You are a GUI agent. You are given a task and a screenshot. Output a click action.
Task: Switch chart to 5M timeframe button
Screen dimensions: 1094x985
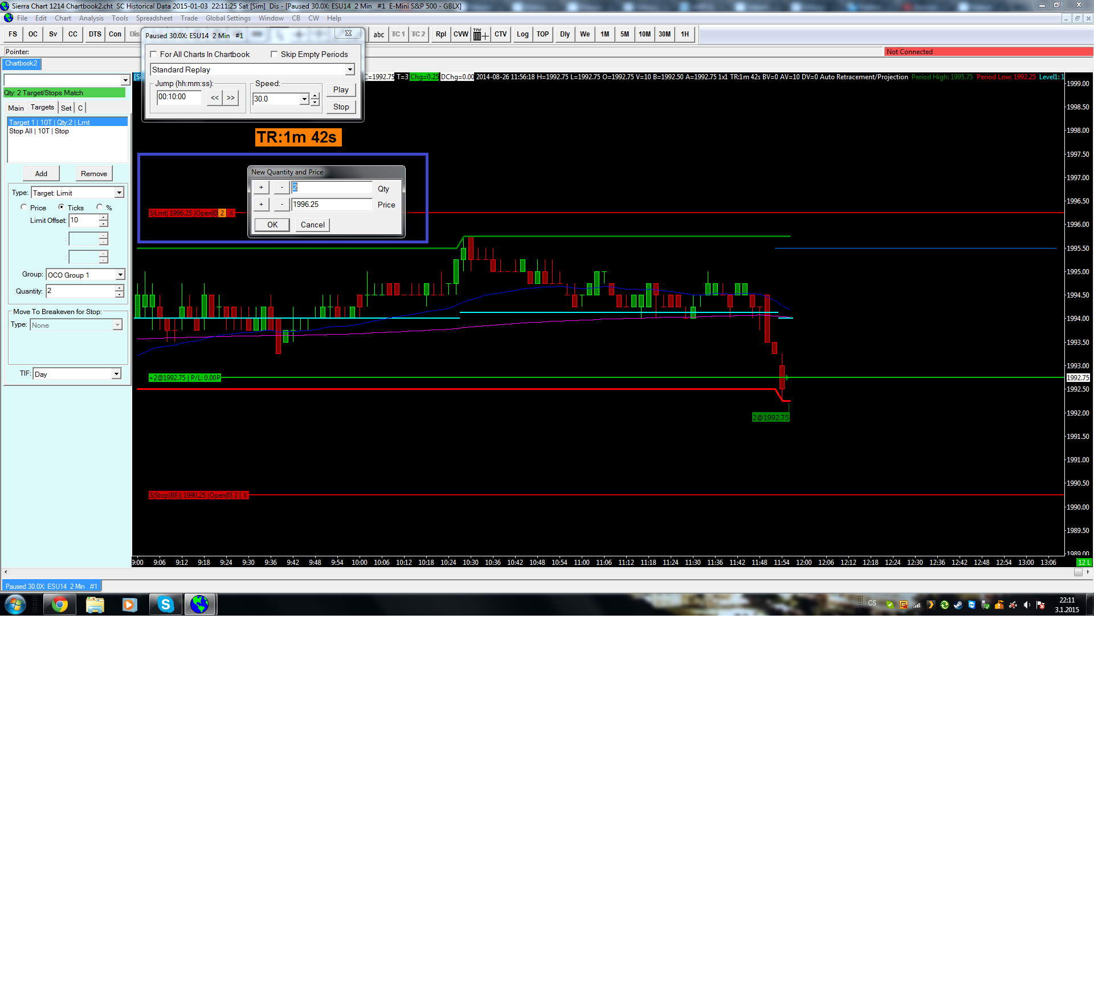(x=624, y=34)
